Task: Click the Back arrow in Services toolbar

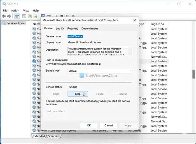Action: tap(4, 16)
